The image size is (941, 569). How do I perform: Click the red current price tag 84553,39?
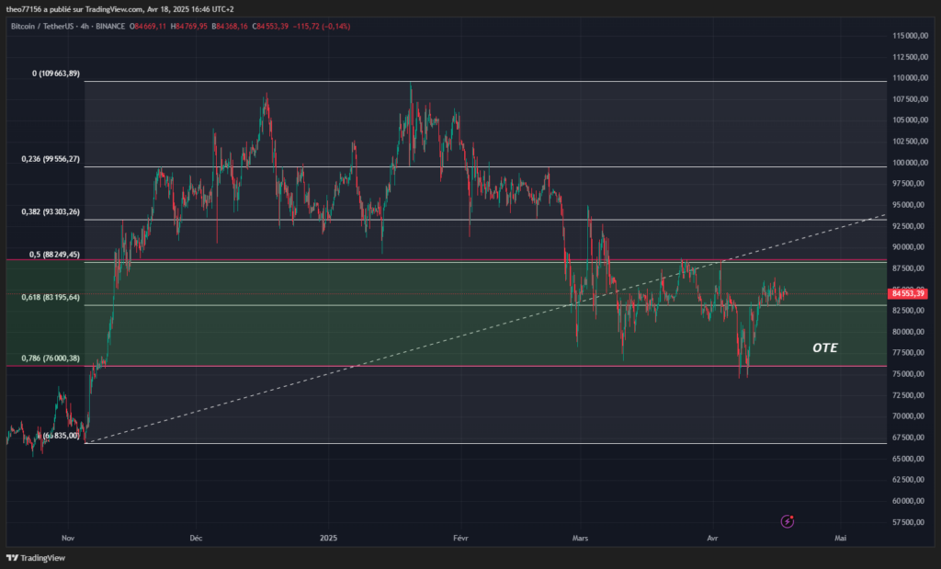coord(908,294)
